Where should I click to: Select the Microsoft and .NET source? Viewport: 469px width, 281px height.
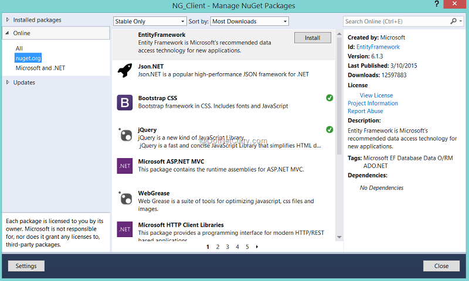tap(40, 68)
